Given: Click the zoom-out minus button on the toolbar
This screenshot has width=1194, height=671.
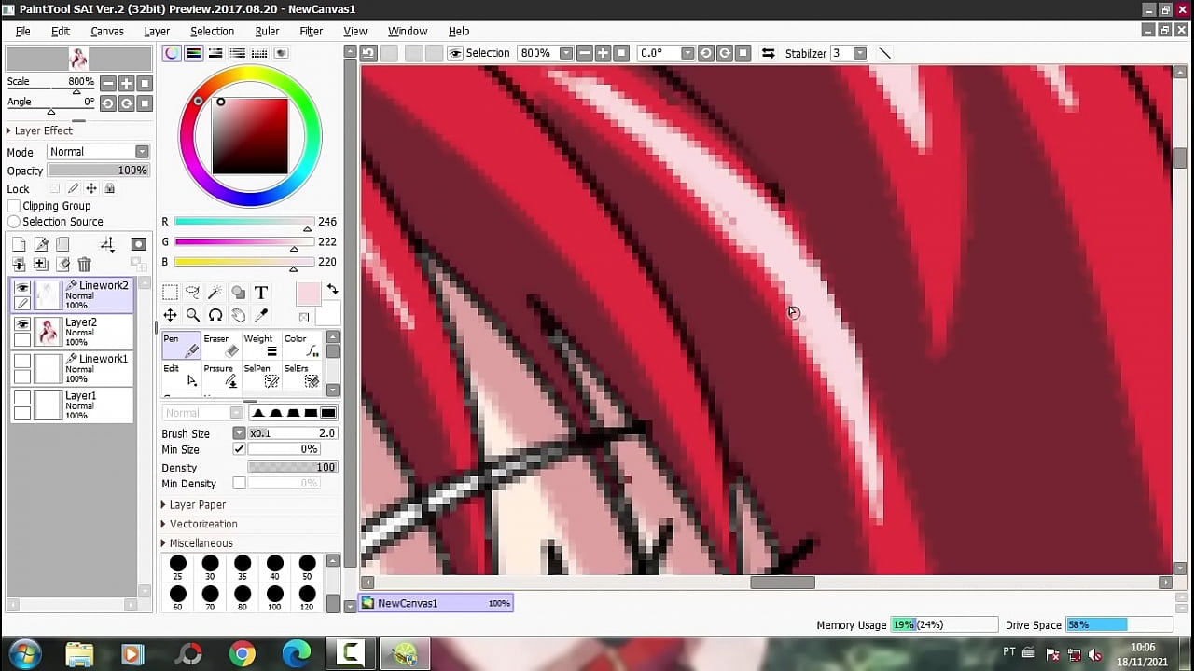Looking at the screenshot, I should [584, 53].
